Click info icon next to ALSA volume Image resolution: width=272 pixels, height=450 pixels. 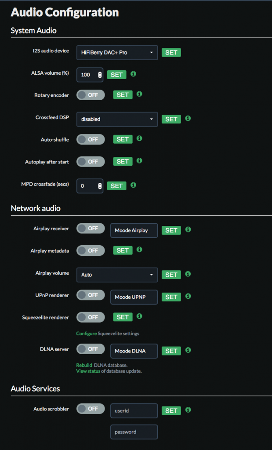[133, 74]
